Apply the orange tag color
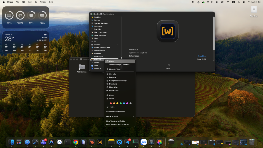Viewport: 263px width, 148px height. (114, 103)
